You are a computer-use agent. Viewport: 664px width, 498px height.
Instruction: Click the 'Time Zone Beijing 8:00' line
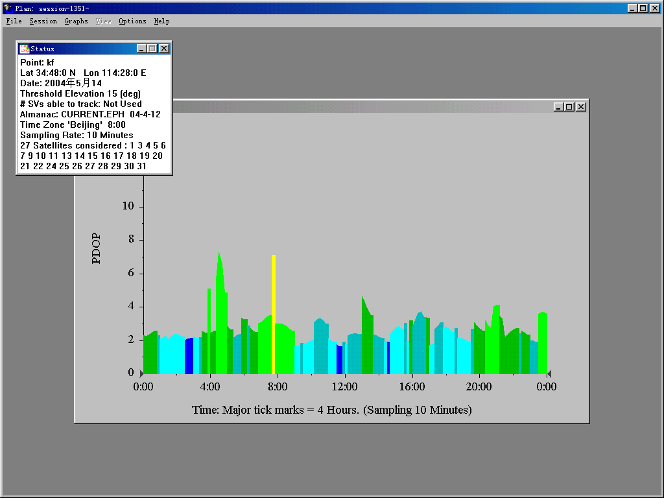tap(73, 125)
